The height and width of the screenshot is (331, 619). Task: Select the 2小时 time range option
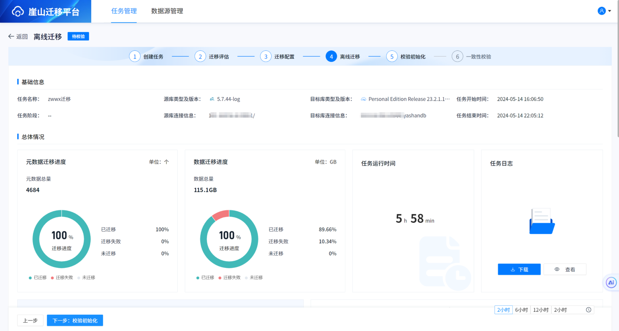point(503,310)
